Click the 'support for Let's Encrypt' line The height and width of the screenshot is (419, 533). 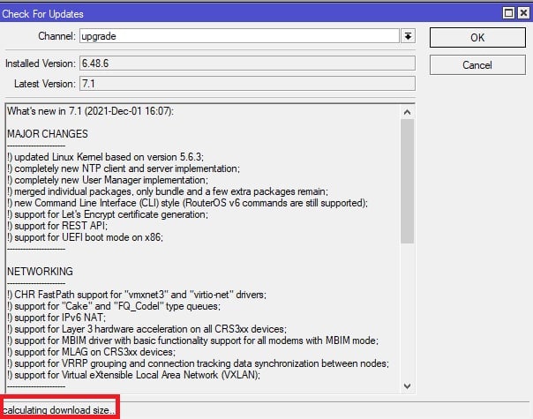[x=108, y=214]
